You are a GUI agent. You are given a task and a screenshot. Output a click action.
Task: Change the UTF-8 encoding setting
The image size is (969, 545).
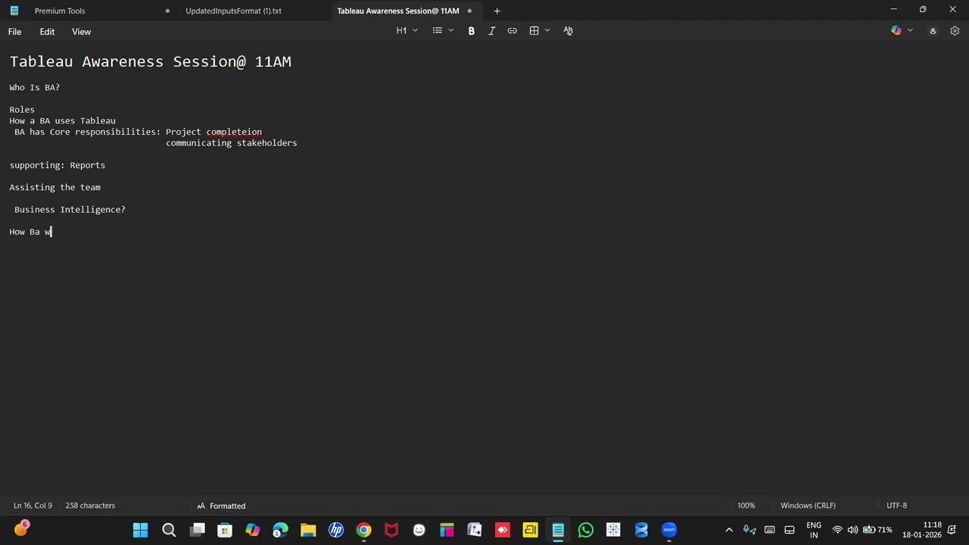tap(896, 506)
